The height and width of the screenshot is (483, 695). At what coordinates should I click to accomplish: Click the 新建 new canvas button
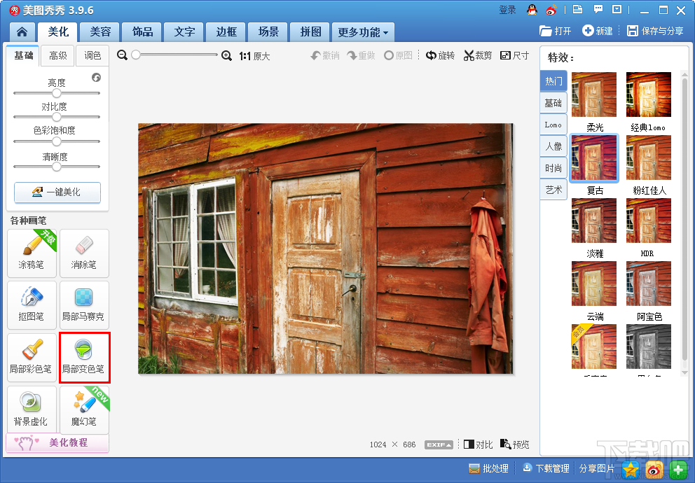(598, 31)
